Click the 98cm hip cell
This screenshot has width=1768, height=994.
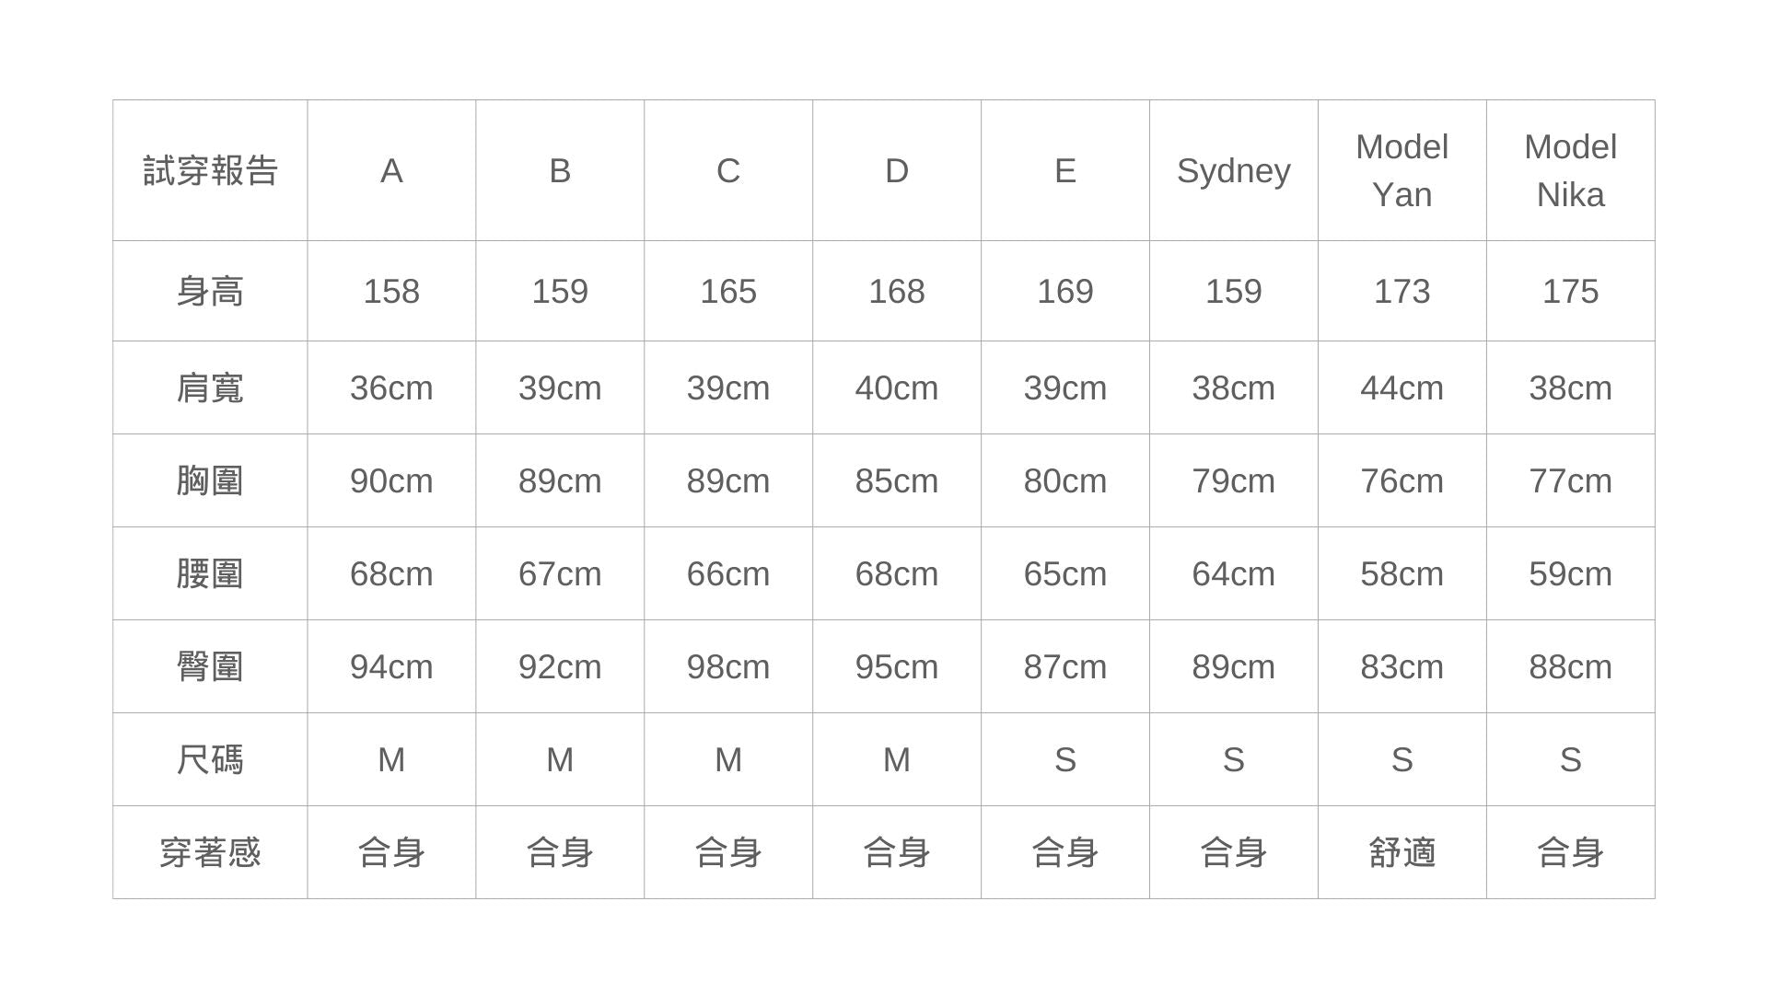click(x=728, y=667)
